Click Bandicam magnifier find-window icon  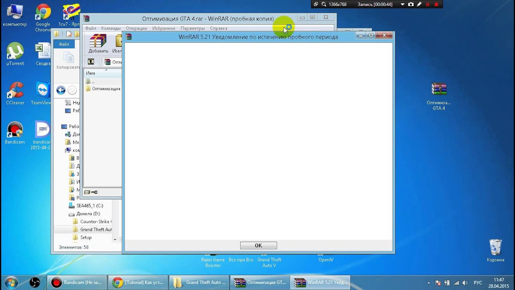323,4
